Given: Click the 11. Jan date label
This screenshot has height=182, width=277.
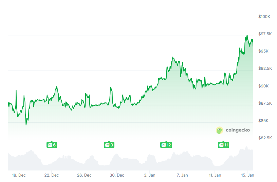Looking at the screenshot, I should point(215,175).
